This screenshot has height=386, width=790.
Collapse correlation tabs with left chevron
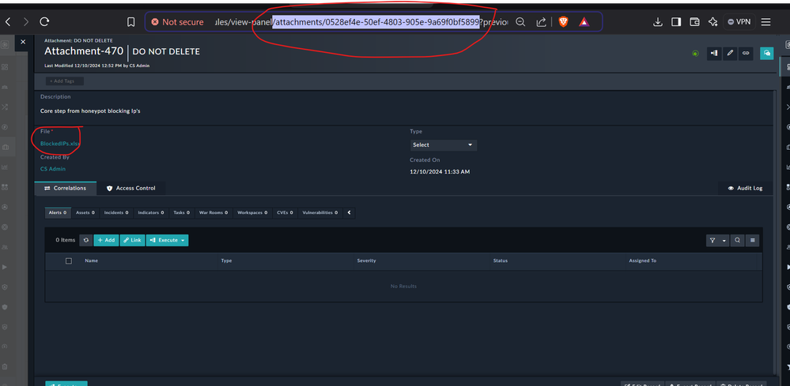point(350,213)
